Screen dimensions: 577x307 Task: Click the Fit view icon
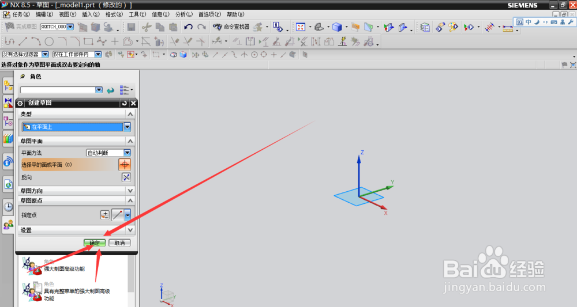(x=301, y=27)
